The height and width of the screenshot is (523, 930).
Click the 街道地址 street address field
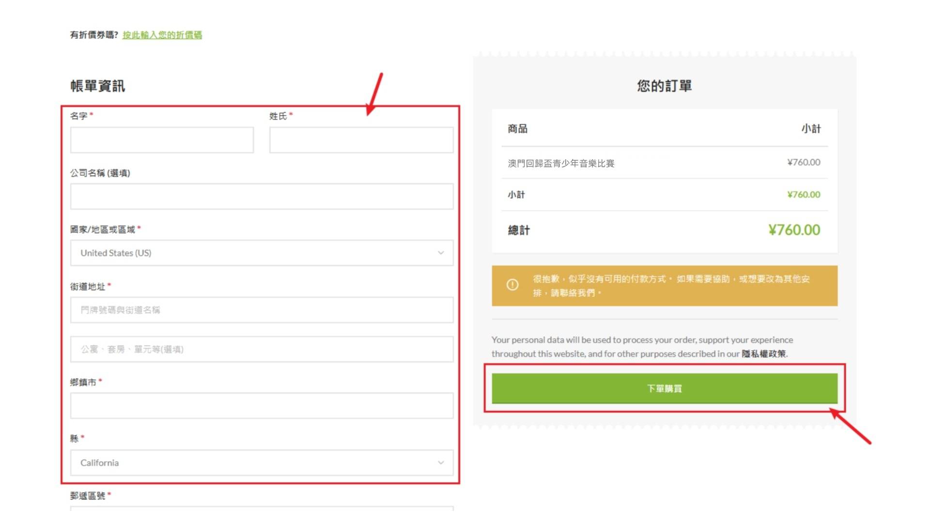[x=262, y=310]
